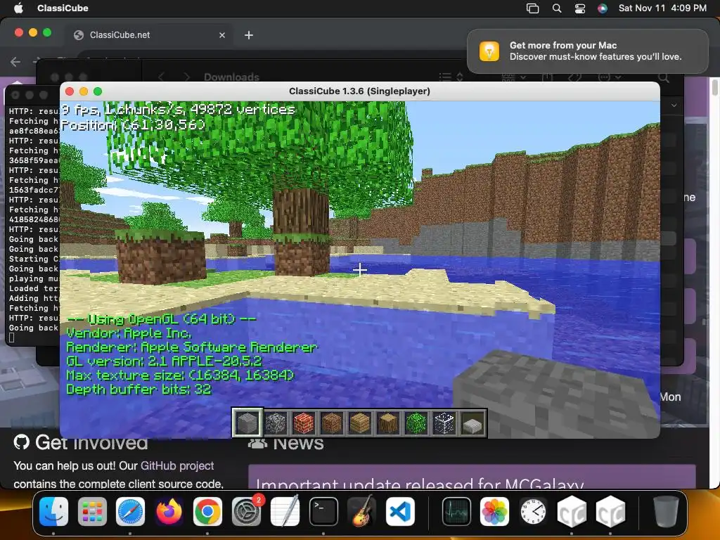Click the Downloads title in Finder window
This screenshot has width=720, height=540.
click(x=231, y=77)
